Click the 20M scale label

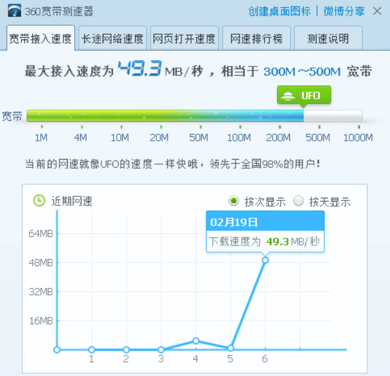coord(159,138)
